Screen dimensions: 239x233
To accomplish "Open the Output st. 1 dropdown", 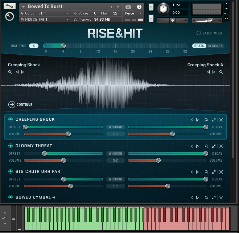I will tap(67, 13).
